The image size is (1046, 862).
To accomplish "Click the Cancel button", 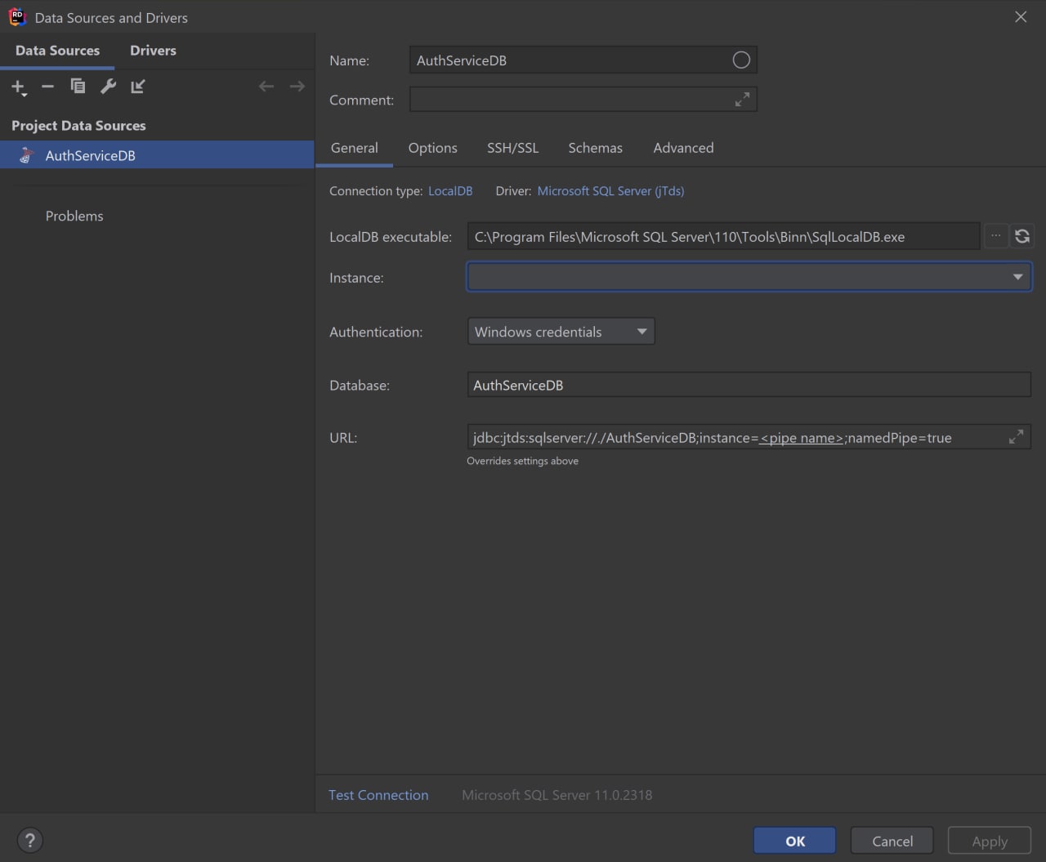I will pos(892,841).
